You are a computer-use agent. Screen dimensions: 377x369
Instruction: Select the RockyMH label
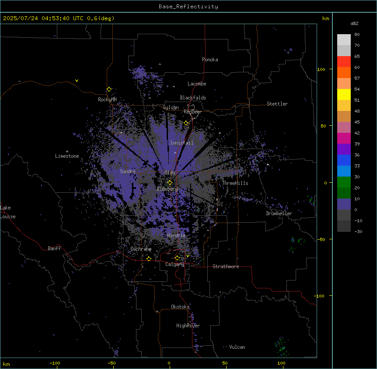point(107,99)
